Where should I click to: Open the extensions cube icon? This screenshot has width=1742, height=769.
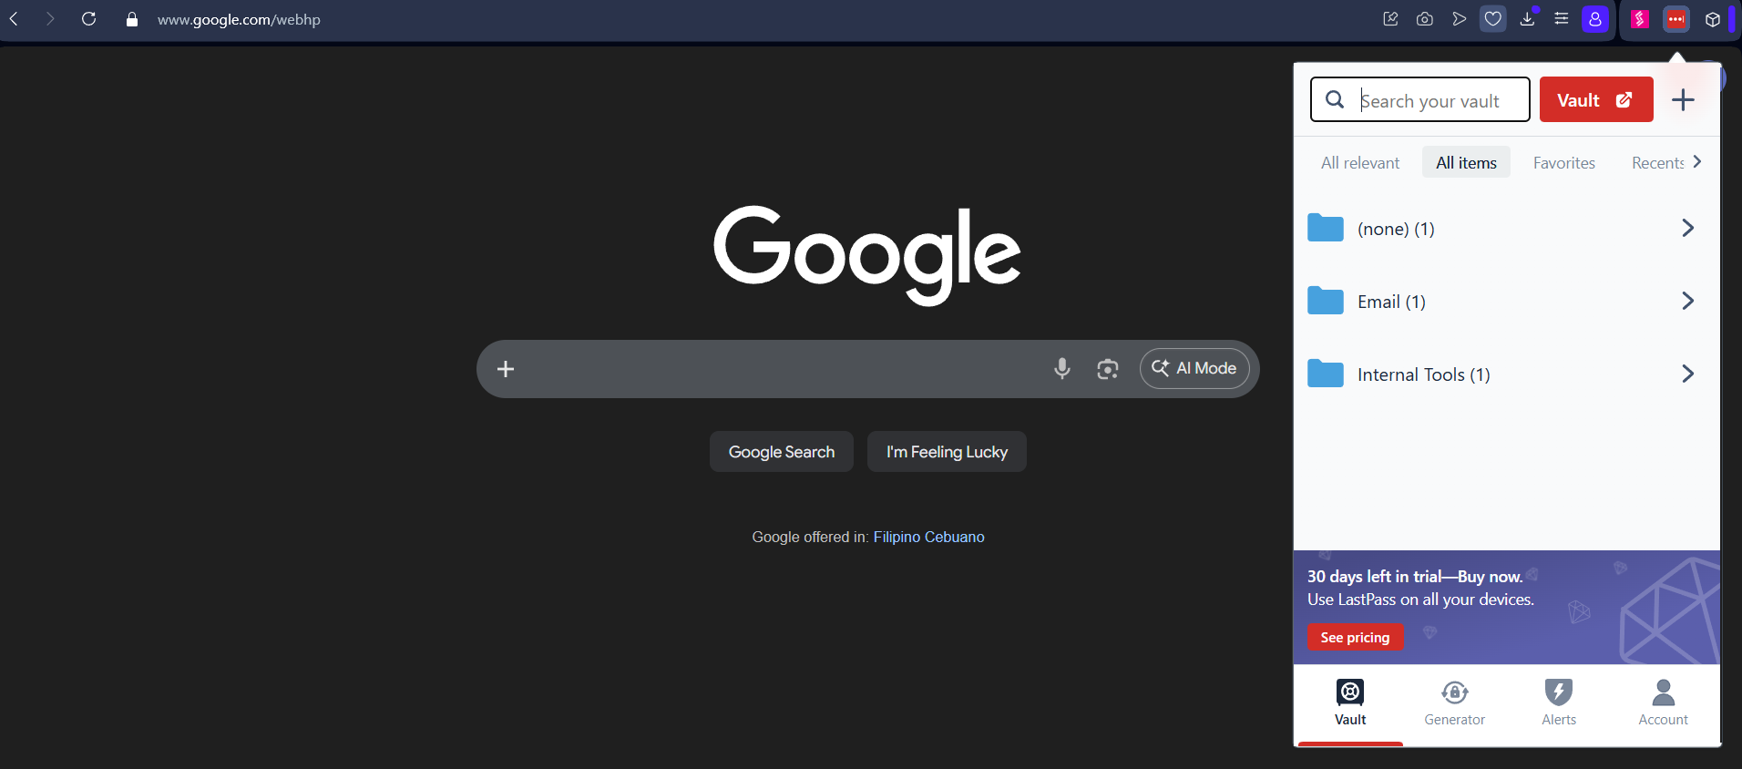click(x=1713, y=19)
